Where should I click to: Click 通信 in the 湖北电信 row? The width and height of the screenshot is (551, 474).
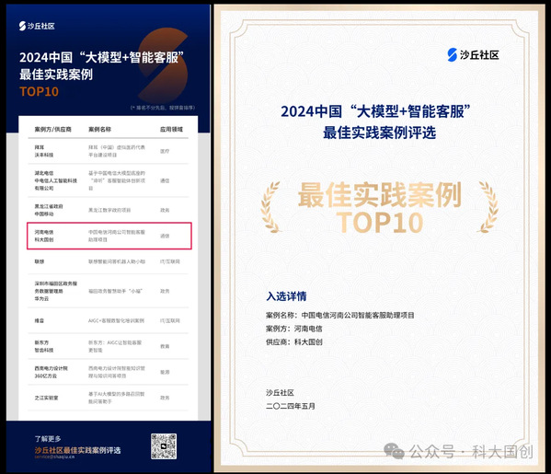[x=165, y=180]
